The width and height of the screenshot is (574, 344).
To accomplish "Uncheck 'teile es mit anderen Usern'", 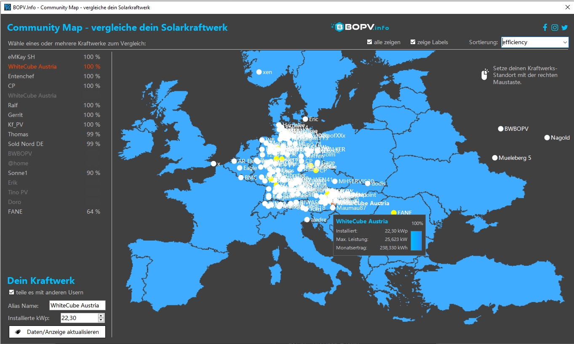I will 11,292.
